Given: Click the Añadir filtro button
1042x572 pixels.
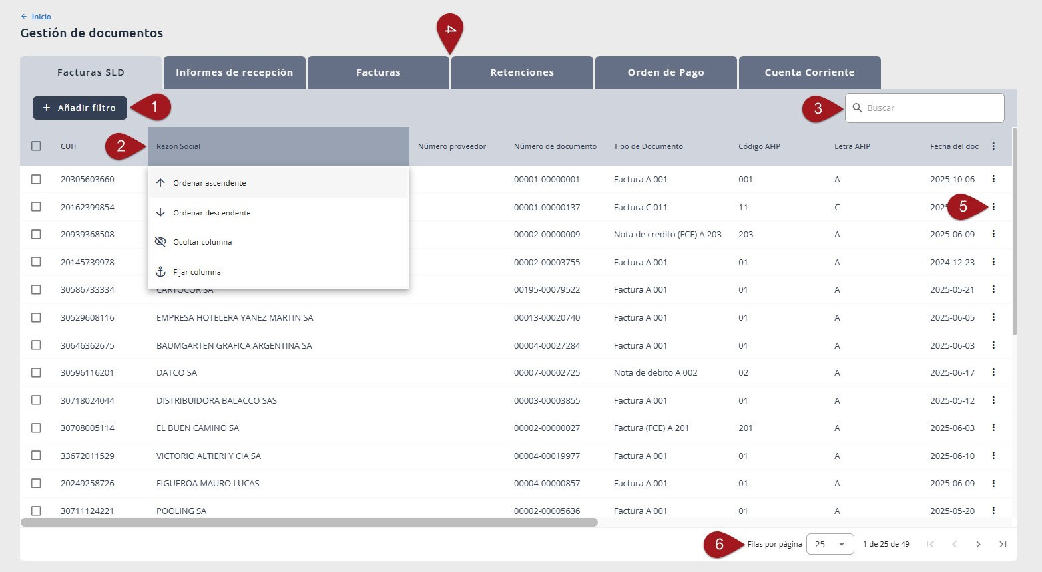Looking at the screenshot, I should 80,108.
